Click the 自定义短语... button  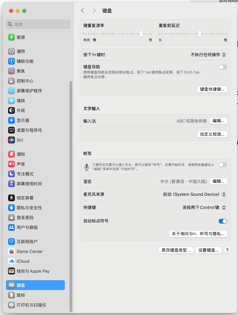tap(212, 134)
